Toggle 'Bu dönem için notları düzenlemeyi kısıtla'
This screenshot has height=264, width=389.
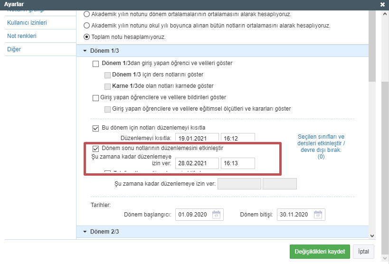click(x=95, y=127)
